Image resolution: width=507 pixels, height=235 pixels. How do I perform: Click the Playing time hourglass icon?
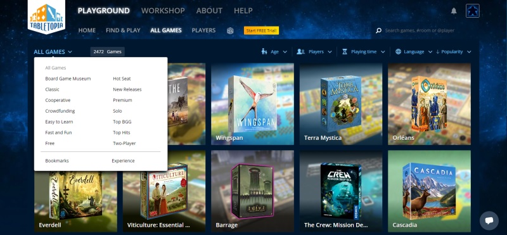pyautogui.click(x=344, y=51)
